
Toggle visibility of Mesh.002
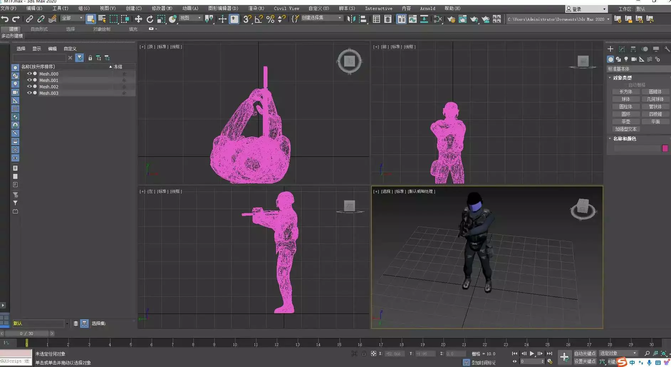click(x=30, y=87)
